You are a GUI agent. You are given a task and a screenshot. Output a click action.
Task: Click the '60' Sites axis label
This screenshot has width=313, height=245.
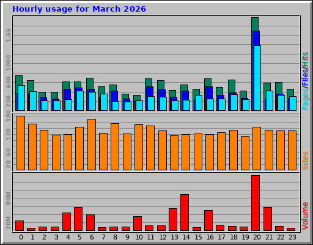(x=8, y=152)
